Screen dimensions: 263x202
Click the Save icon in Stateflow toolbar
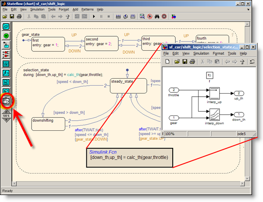coord(12,17)
